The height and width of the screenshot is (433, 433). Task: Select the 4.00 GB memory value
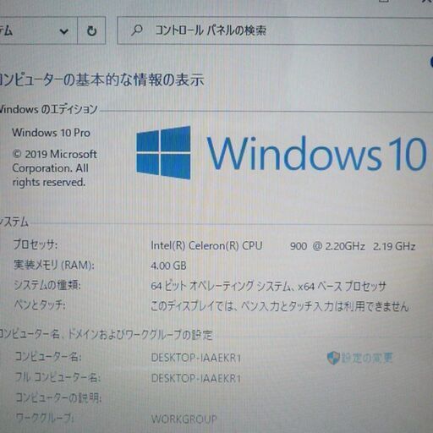(x=168, y=266)
